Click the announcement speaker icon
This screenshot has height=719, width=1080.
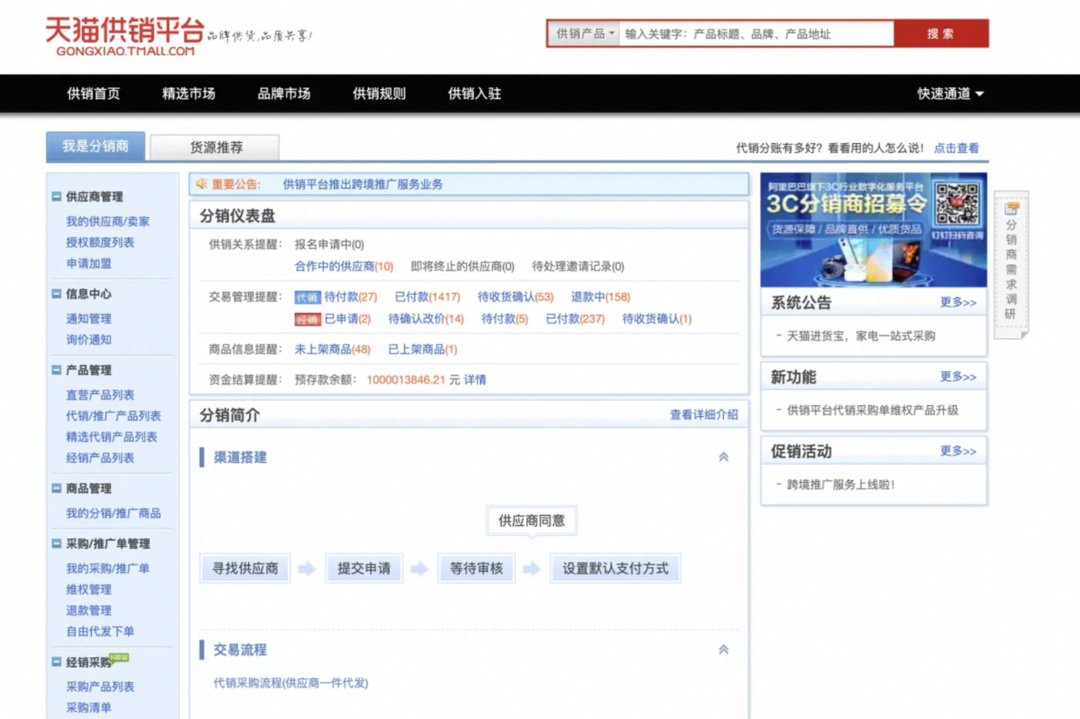click(x=201, y=184)
